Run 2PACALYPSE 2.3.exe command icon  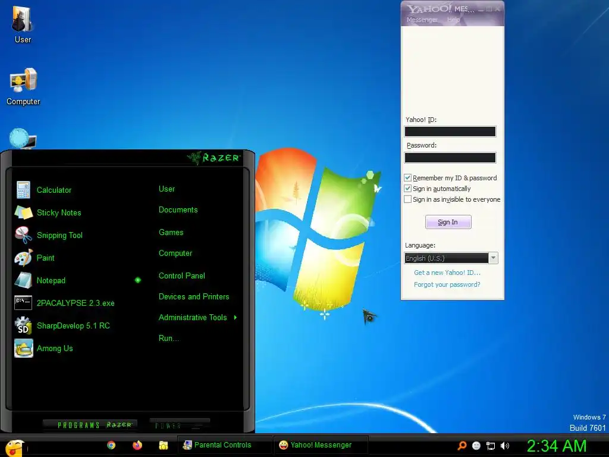pyautogui.click(x=23, y=303)
